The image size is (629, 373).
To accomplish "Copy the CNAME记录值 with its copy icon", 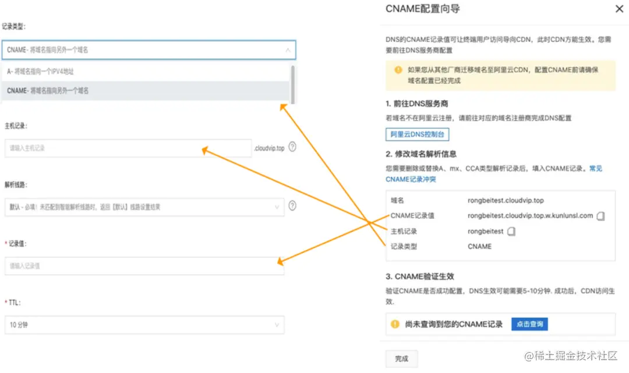I will (600, 216).
